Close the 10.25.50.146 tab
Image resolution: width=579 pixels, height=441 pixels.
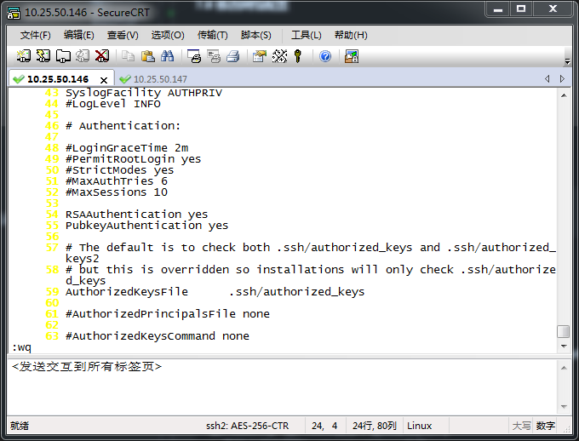[x=104, y=79]
